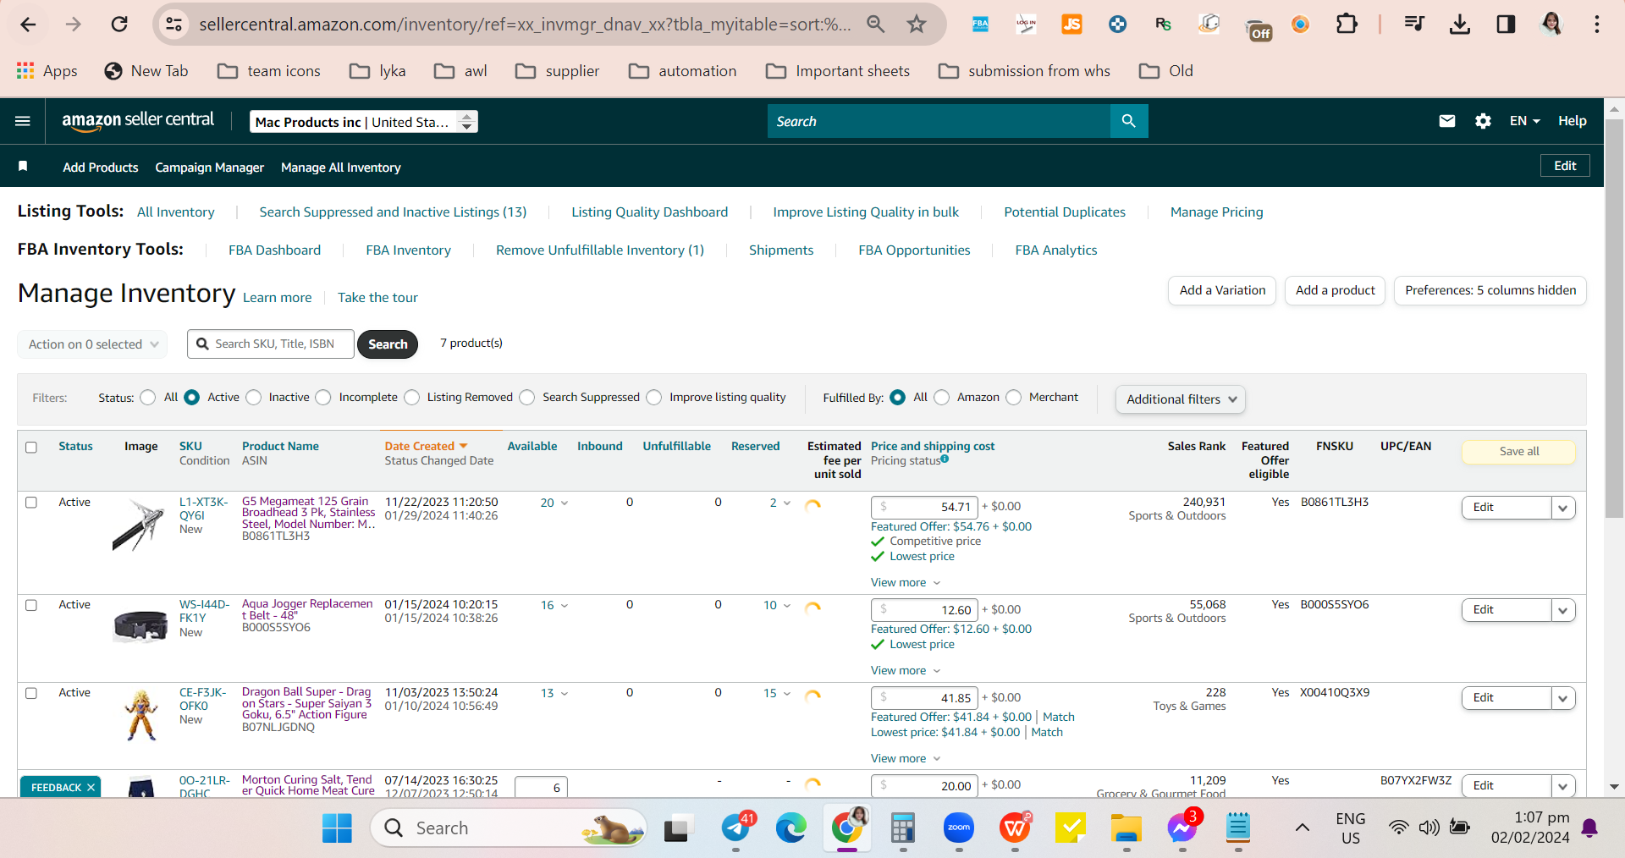Click the Pricing status info icon
Viewport: 1625px width, 858px height.
click(x=945, y=459)
